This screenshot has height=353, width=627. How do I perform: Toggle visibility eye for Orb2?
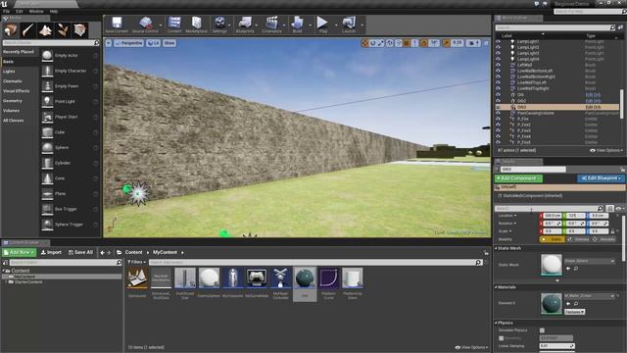pos(499,101)
